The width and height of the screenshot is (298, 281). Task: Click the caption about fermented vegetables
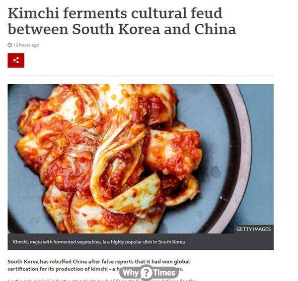[99, 242]
